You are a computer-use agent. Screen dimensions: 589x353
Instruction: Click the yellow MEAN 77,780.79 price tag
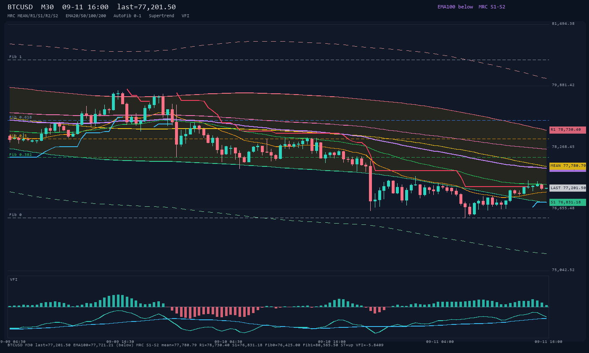[568, 166]
